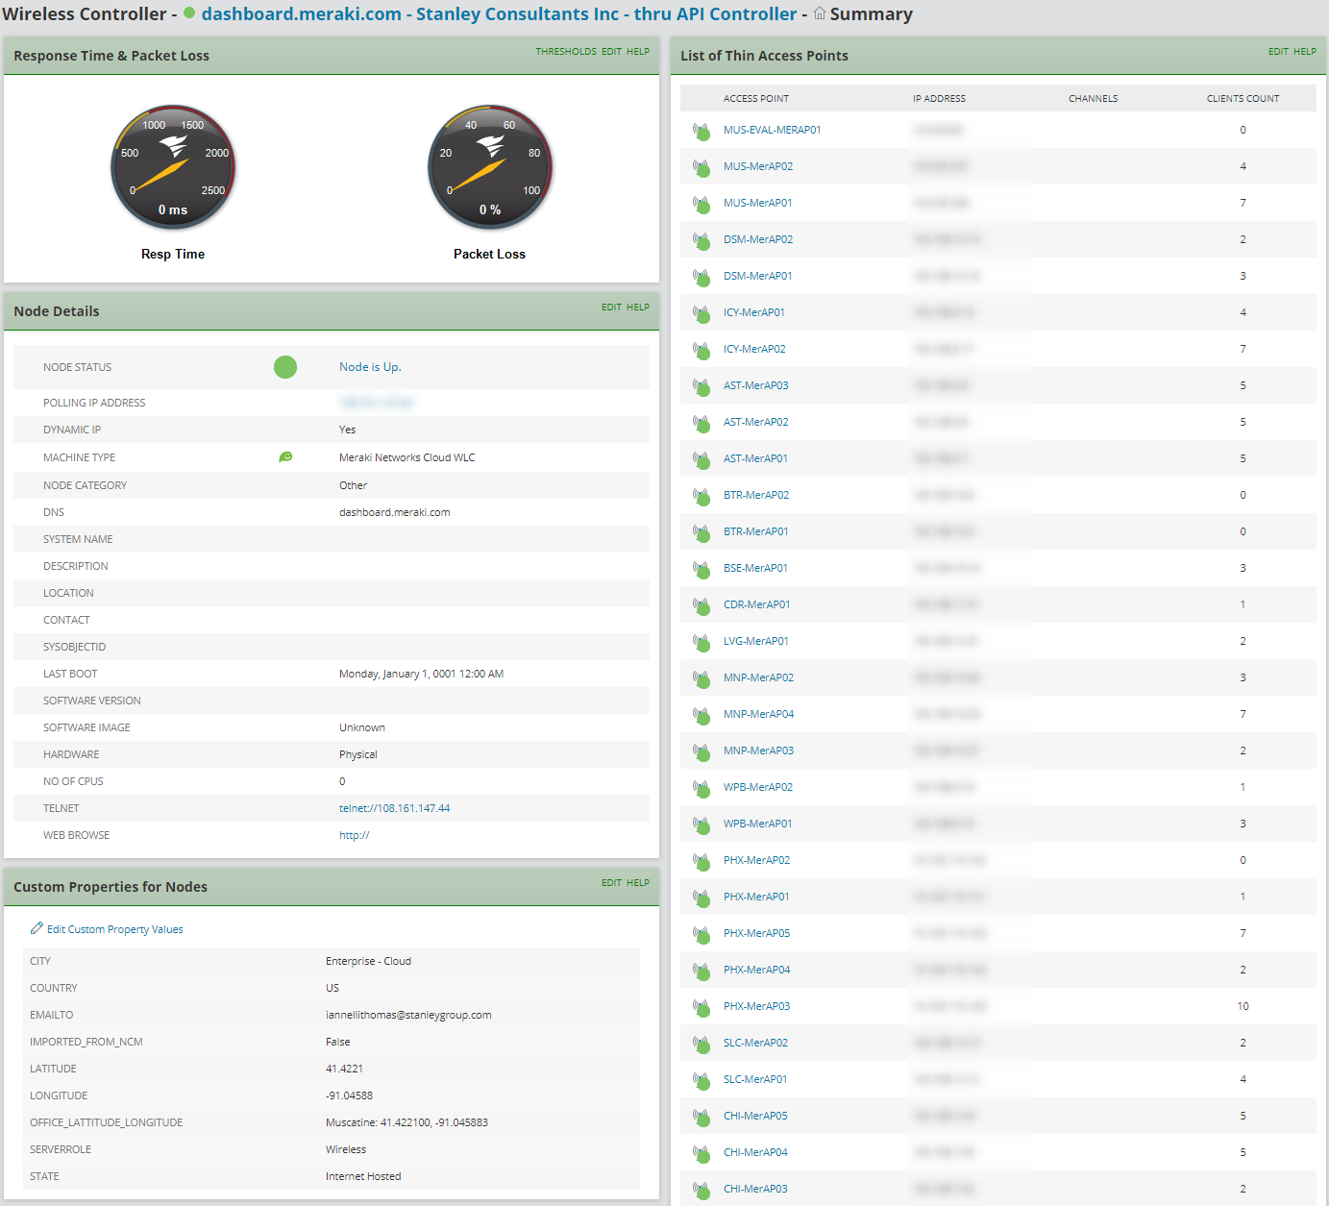The width and height of the screenshot is (1329, 1206).
Task: Edit the Node Details panel
Action: point(611,308)
